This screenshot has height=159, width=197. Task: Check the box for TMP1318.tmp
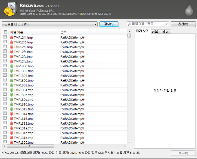click(5, 123)
